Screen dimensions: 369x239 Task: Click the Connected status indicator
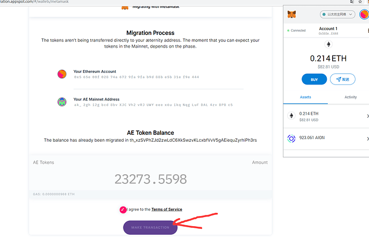pos(296,30)
